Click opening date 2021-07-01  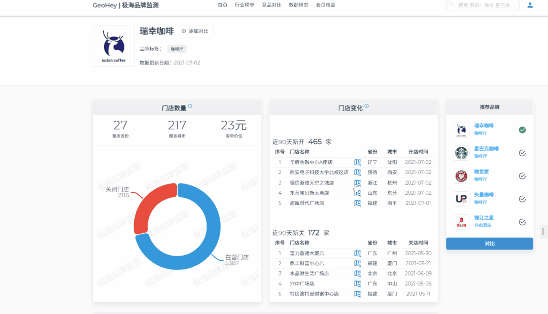(418, 203)
